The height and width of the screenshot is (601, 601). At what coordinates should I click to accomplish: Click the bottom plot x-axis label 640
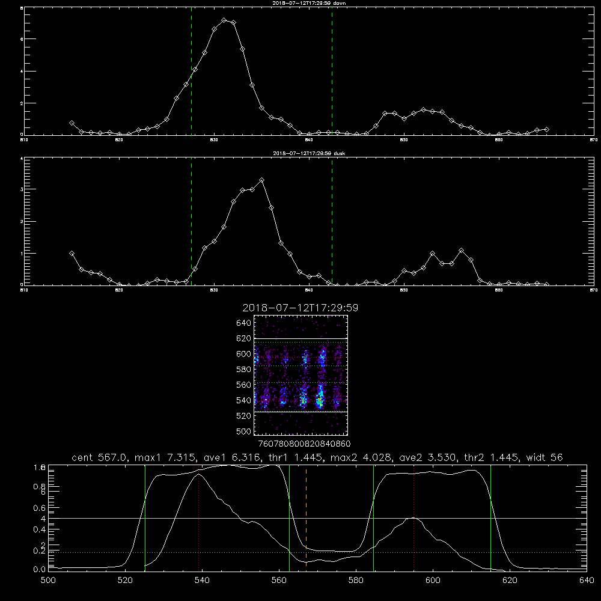tap(587, 581)
